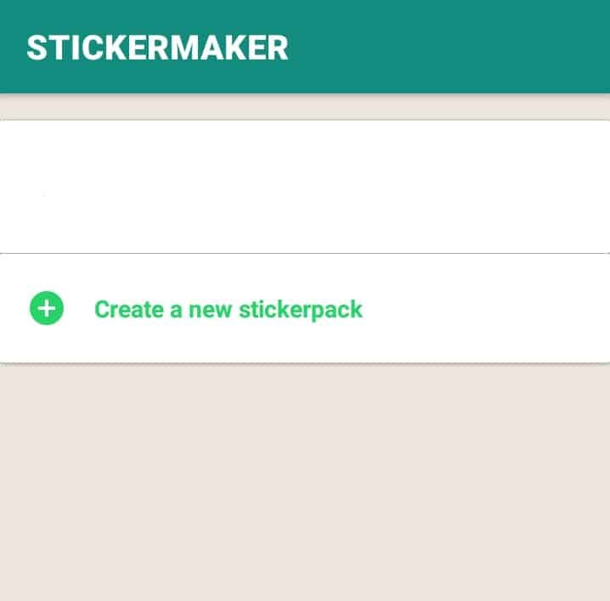The width and height of the screenshot is (610, 601).
Task: Click the beige strip between header and first card
Action: click(305, 107)
